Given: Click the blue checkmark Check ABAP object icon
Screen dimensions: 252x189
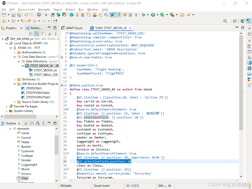Looking at the screenshot, I should point(72,15).
